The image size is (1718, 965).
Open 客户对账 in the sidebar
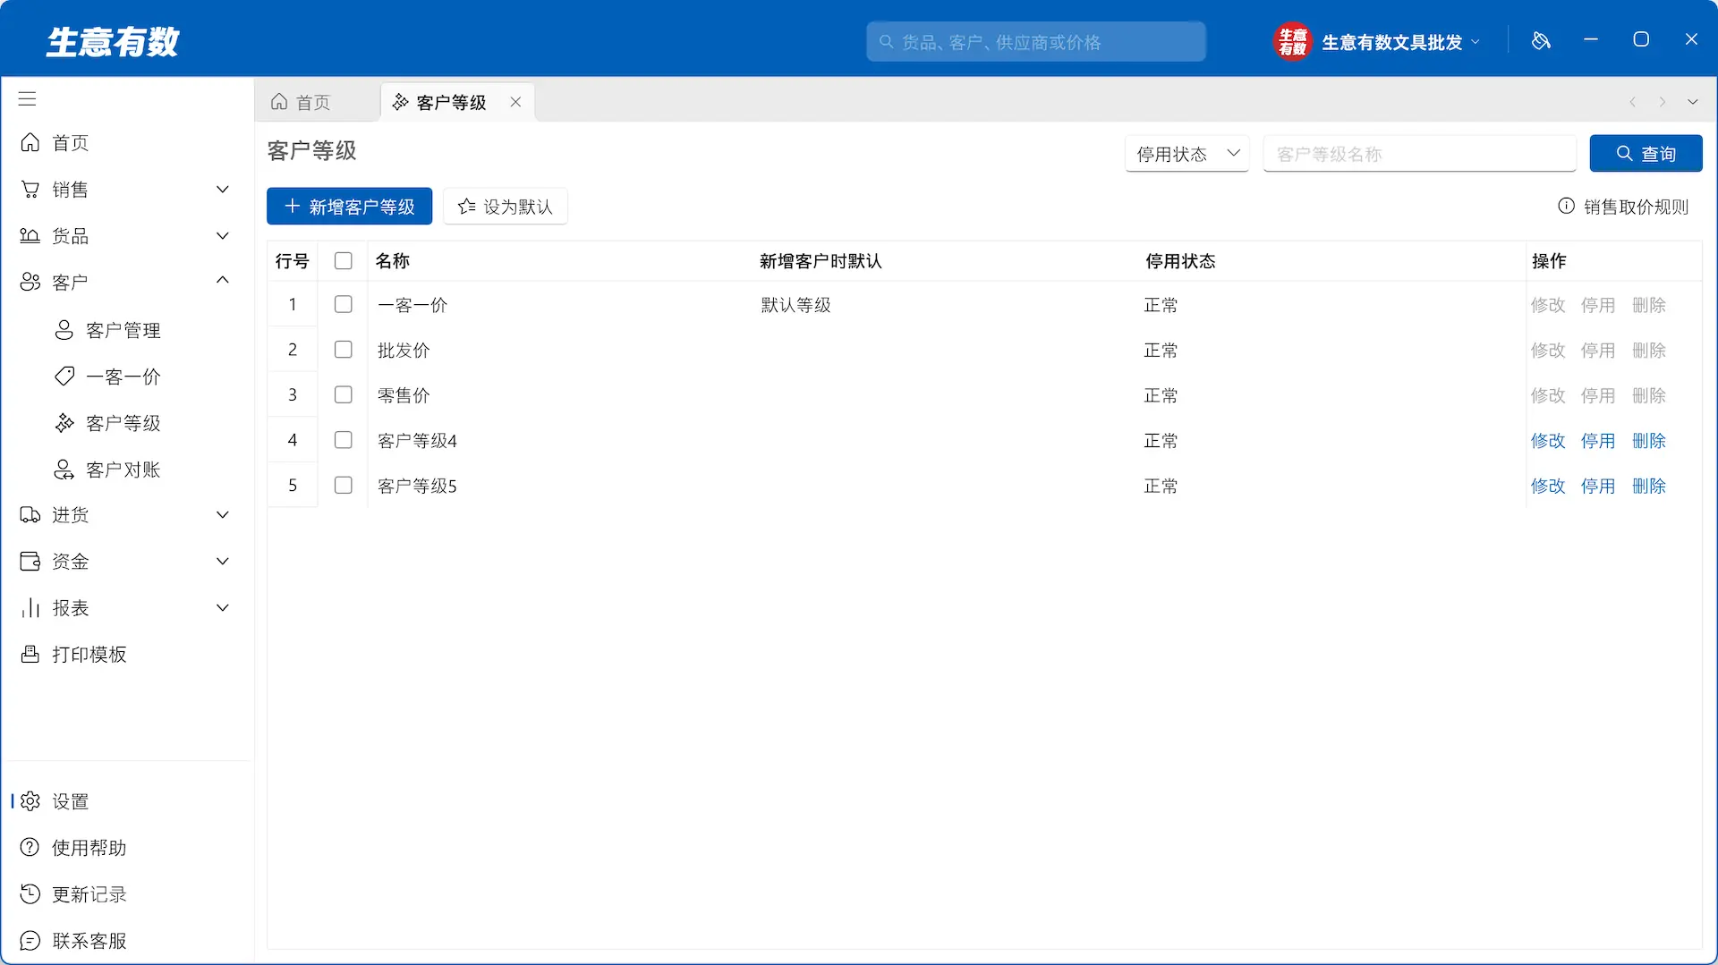coord(125,470)
